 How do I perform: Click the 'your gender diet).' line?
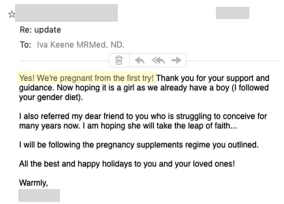[51, 98]
